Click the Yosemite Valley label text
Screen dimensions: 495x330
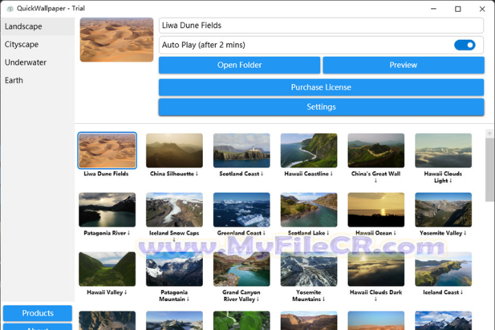coord(443,233)
